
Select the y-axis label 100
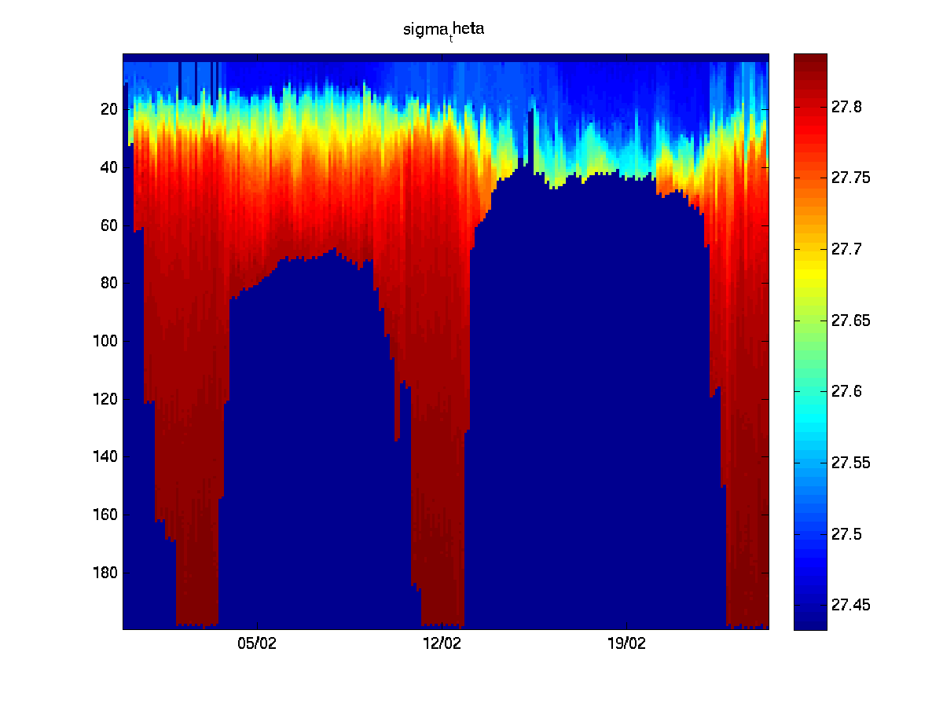(107, 341)
